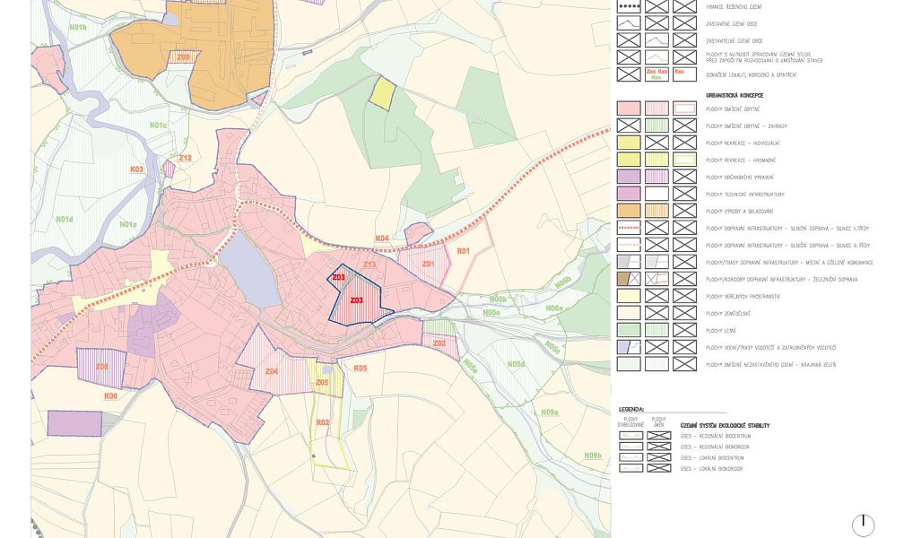
Task: Click the map label 'Z01'
Action: pyautogui.click(x=428, y=264)
